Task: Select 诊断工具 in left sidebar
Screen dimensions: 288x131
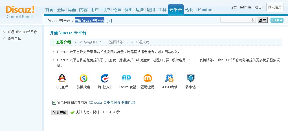Action: point(14,39)
